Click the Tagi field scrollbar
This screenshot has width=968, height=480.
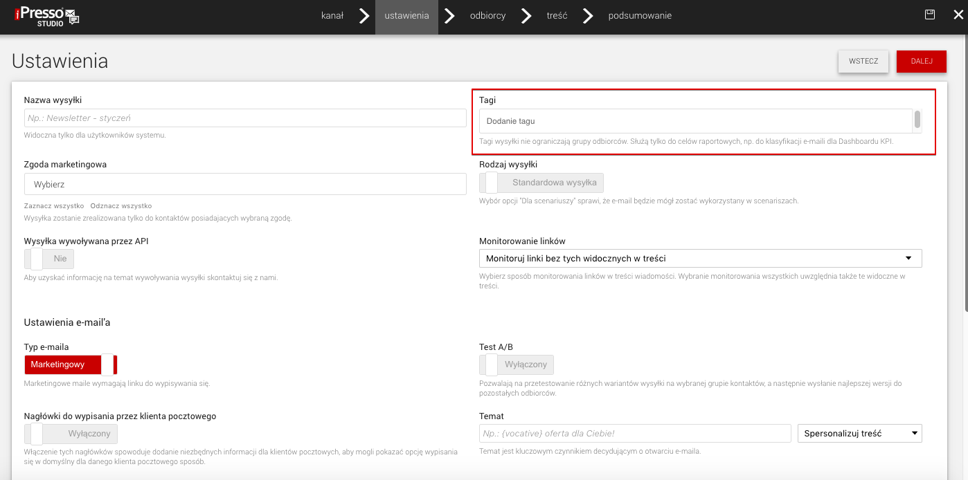[917, 121]
